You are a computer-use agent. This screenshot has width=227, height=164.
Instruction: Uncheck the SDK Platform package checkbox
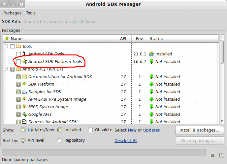[x=18, y=84]
